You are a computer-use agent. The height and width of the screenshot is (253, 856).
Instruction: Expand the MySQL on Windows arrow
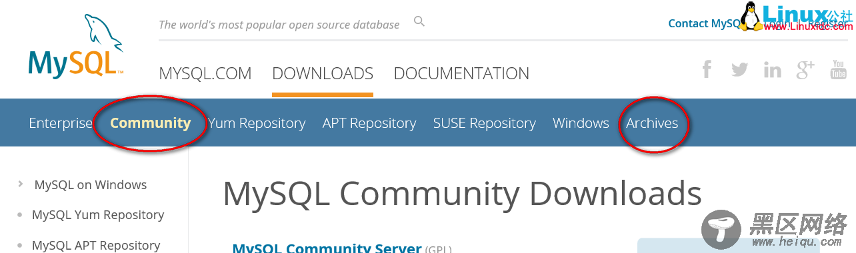21,184
